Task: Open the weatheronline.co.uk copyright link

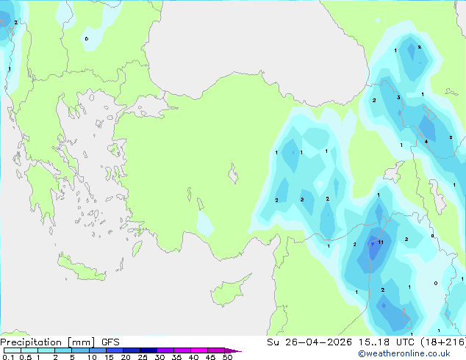Action: (x=404, y=353)
